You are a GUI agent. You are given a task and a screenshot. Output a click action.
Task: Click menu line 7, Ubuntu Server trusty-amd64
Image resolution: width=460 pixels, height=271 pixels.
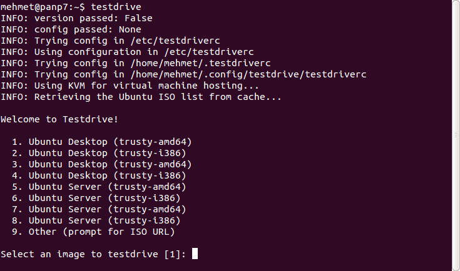tap(99, 209)
